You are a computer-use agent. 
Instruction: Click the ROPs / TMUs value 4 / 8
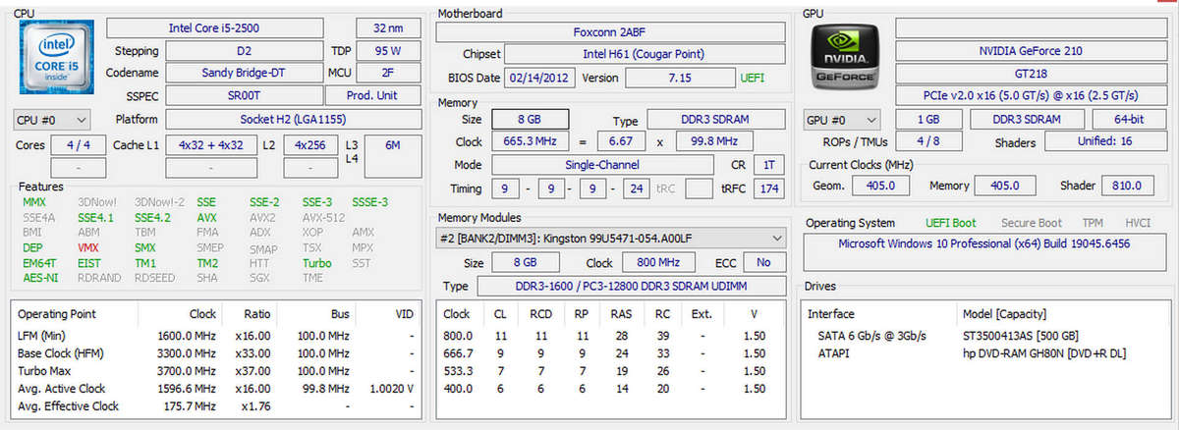[927, 141]
